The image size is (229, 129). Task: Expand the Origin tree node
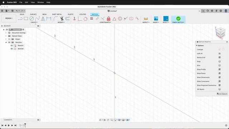click(x=6, y=39)
